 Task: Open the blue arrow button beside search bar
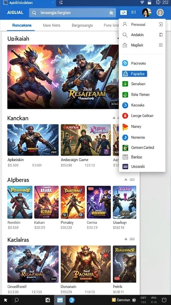(123, 13)
